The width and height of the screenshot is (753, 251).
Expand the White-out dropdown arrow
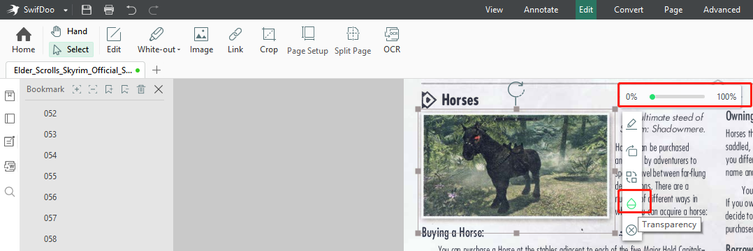click(179, 50)
